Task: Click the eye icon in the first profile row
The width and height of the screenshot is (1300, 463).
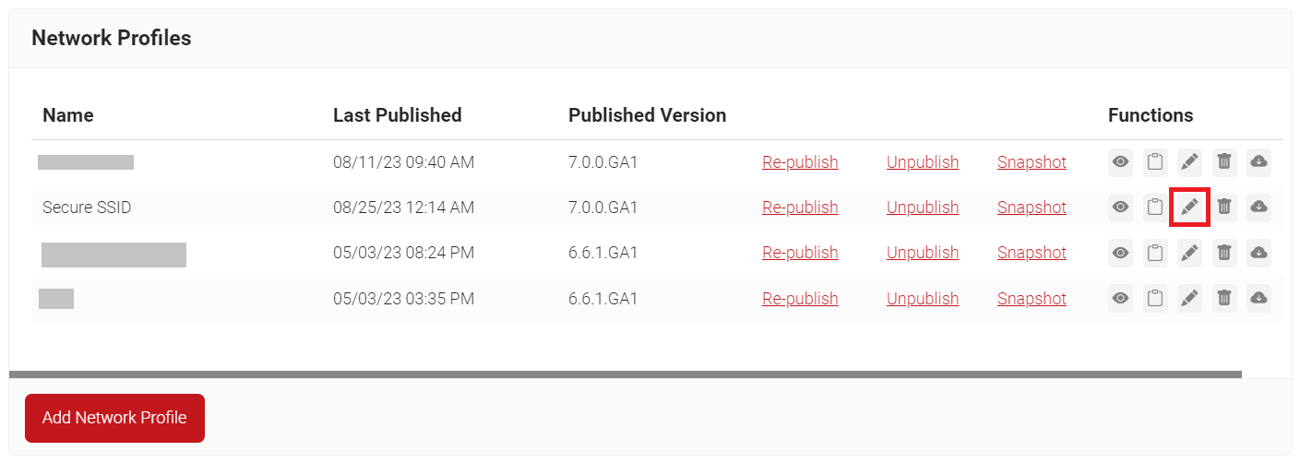Action: pyautogui.click(x=1120, y=161)
